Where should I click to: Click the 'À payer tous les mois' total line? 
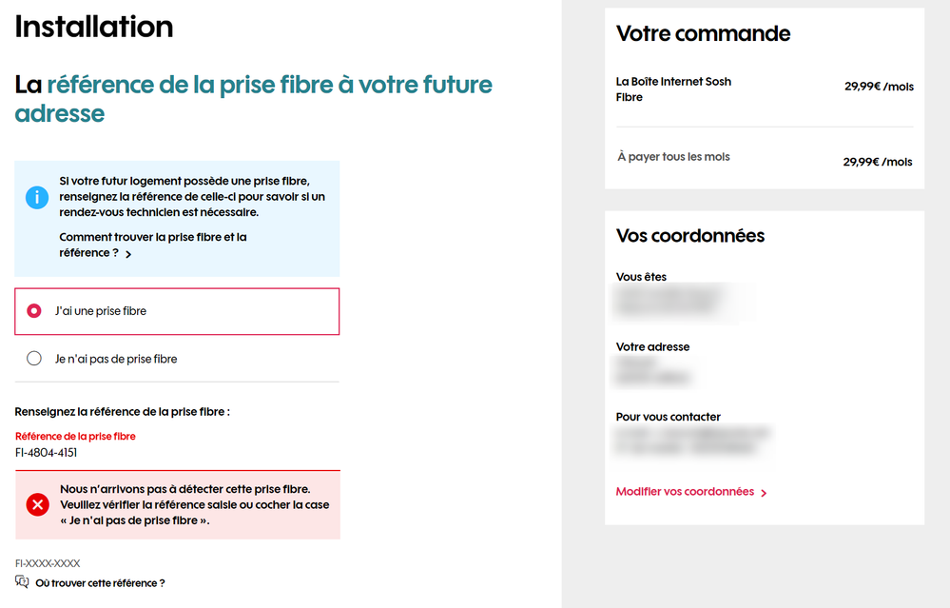click(x=673, y=157)
